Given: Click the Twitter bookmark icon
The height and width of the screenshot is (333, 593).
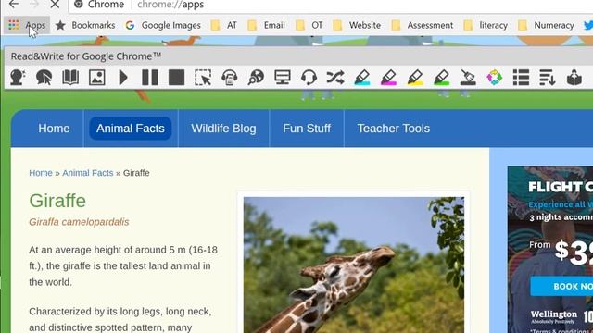Looking at the screenshot, I should [588, 25].
